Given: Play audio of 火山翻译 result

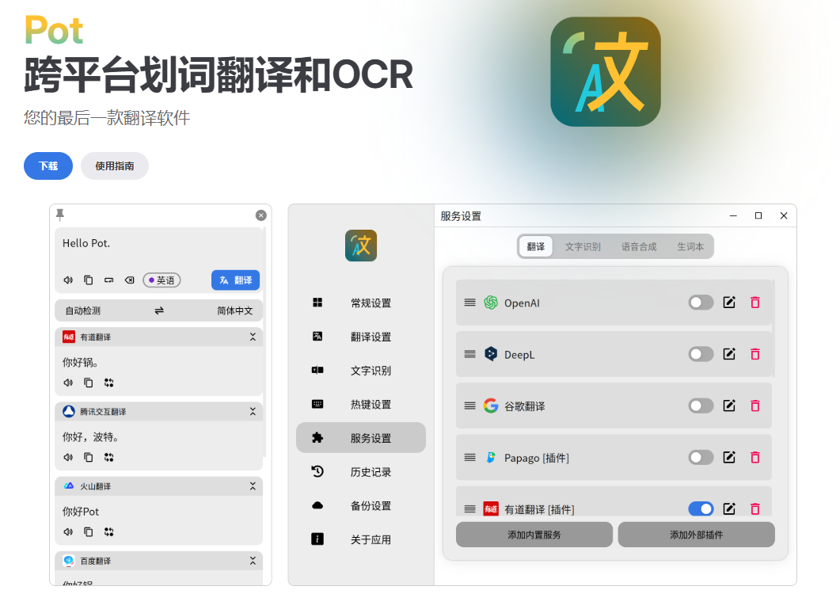Looking at the screenshot, I should (x=68, y=531).
